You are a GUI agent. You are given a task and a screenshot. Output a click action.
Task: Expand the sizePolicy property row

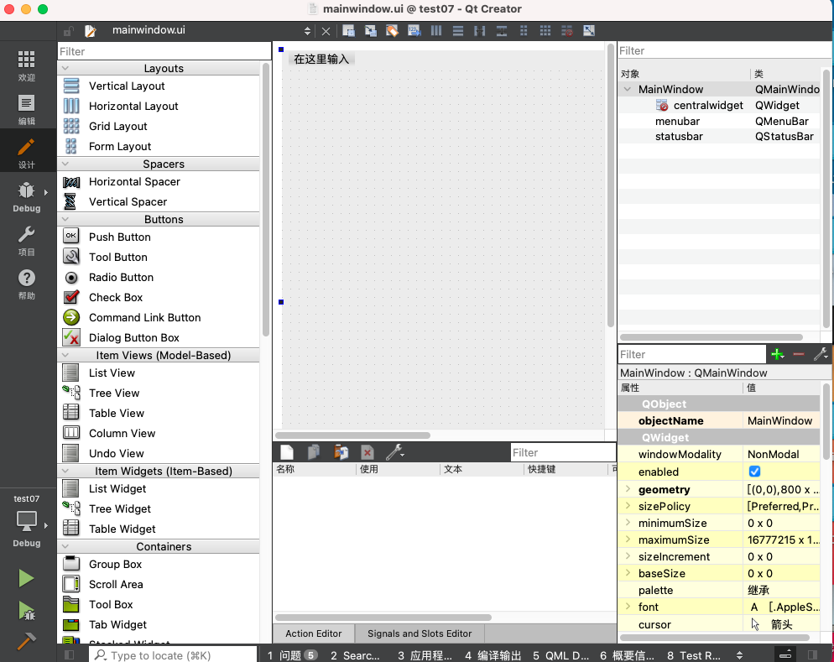click(x=627, y=506)
